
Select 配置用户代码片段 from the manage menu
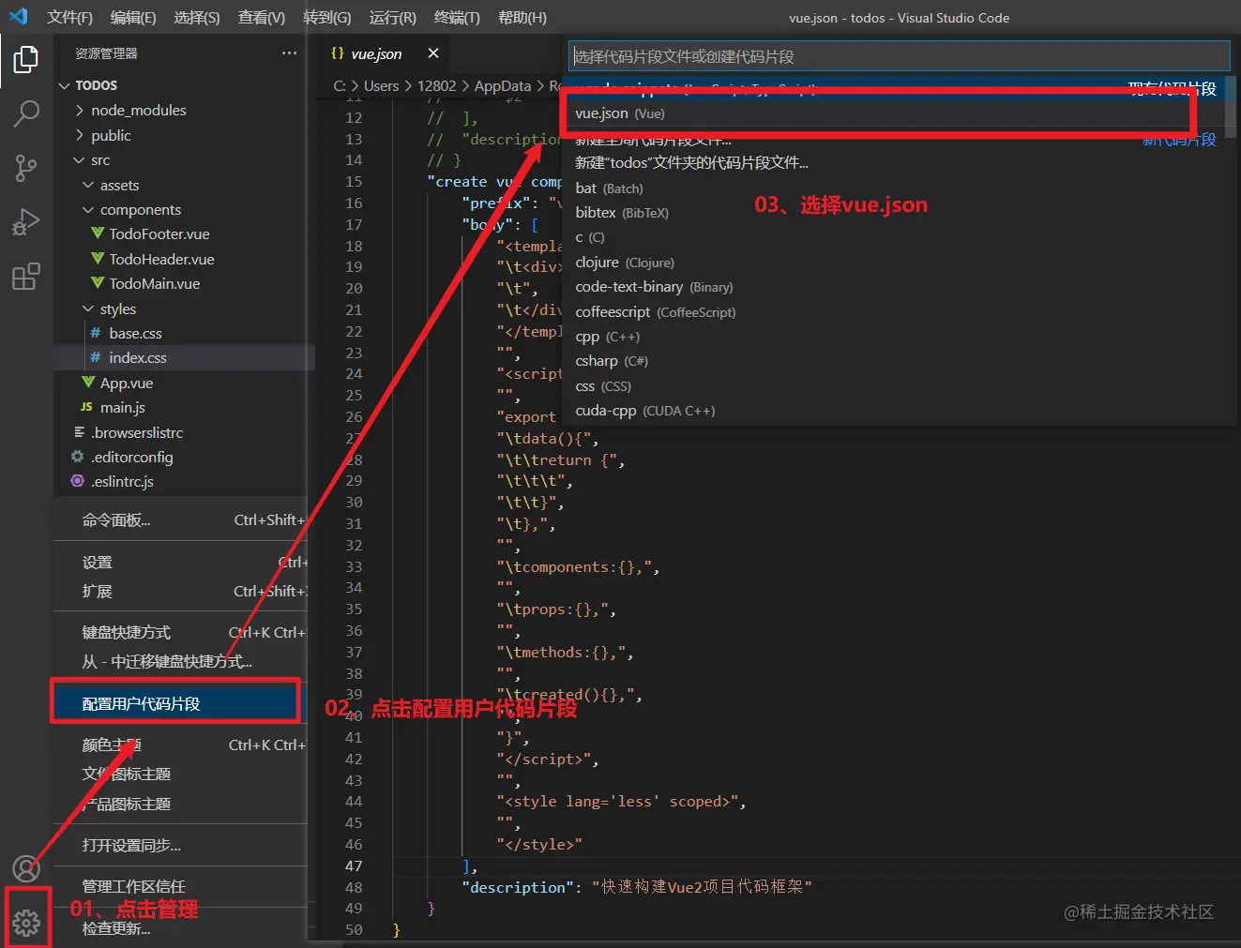[141, 704]
